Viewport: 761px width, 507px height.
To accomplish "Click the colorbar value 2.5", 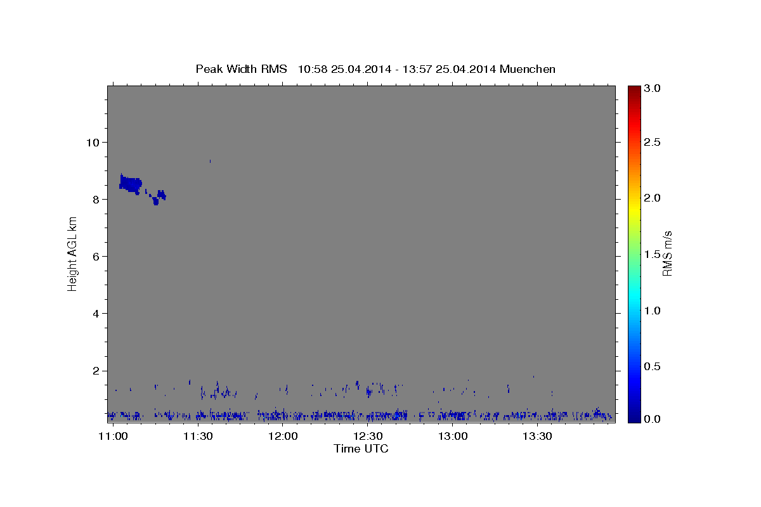I will 653,142.
